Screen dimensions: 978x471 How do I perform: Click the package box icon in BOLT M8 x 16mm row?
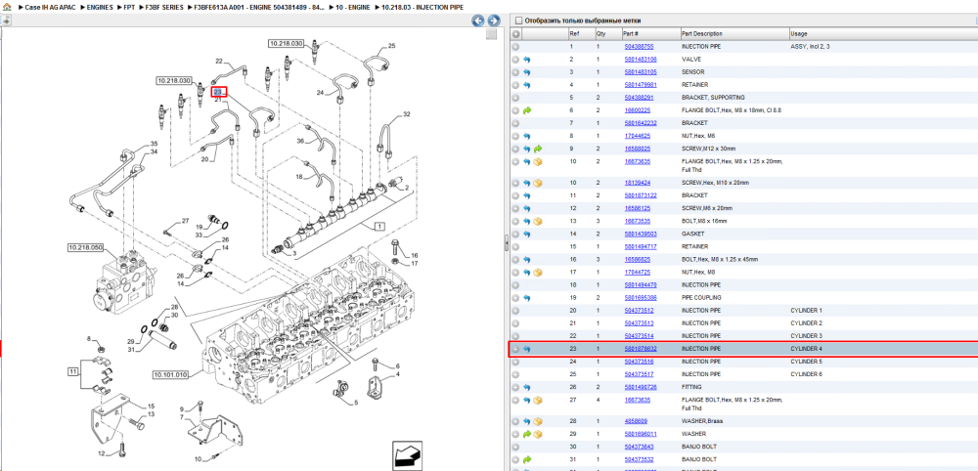(538, 221)
